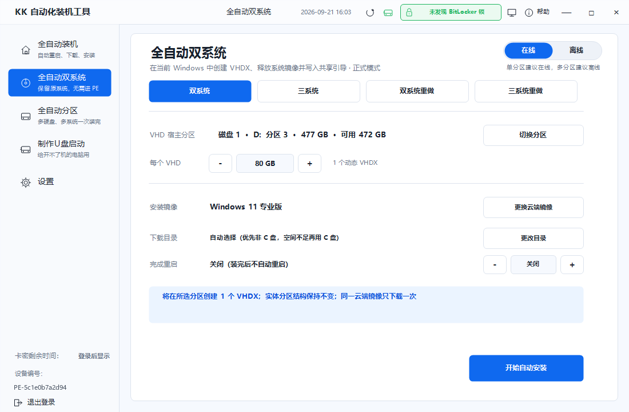Open 全自动装机 from the sidebar
Image resolution: width=629 pixels, height=412 pixels.
pos(60,49)
